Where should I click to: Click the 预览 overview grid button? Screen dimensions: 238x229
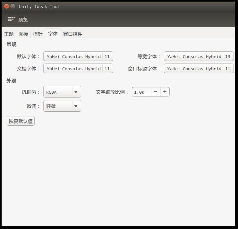18,20
